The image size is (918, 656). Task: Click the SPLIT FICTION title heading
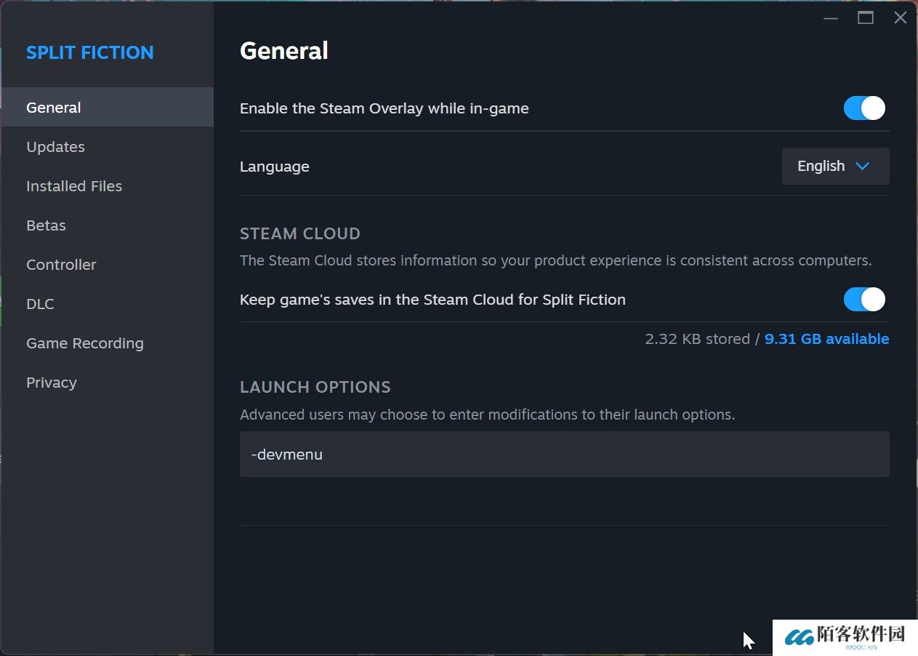(x=90, y=52)
